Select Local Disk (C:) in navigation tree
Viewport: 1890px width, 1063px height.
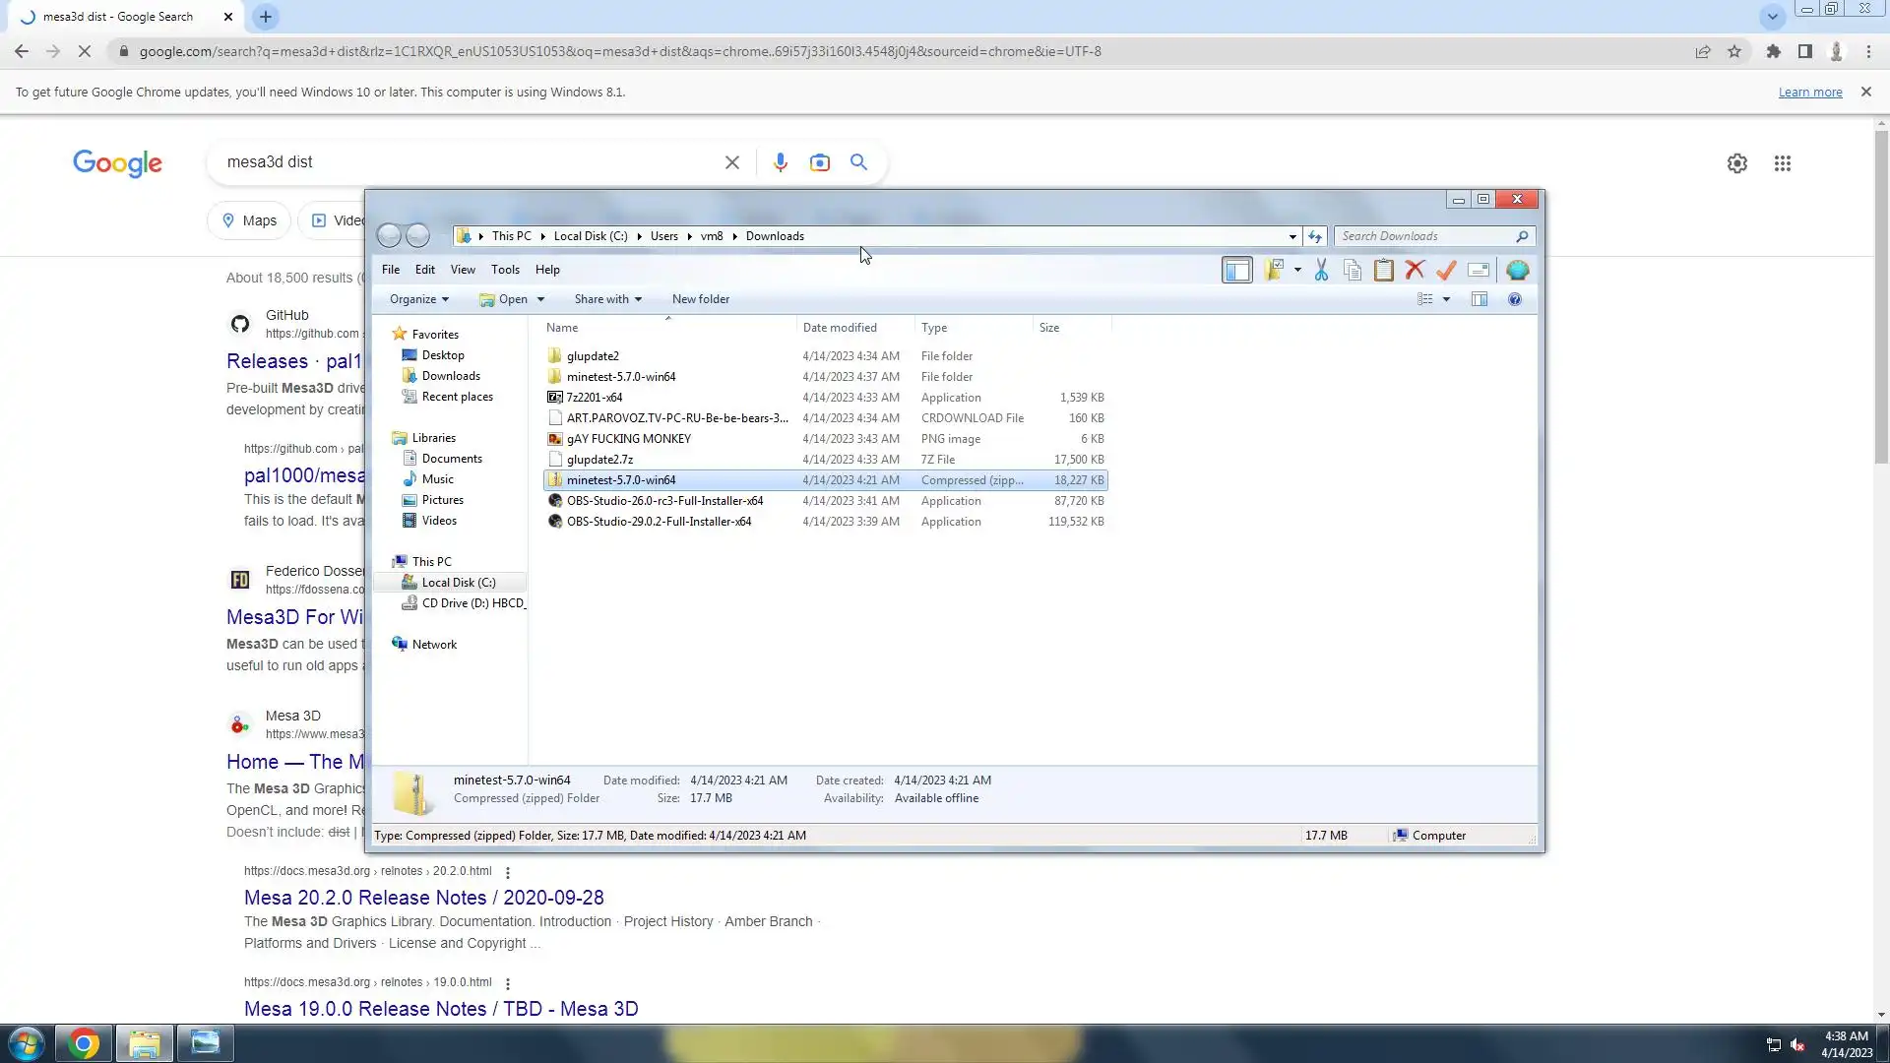[458, 583]
